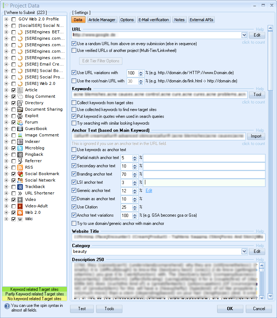Click the Generic anchor text Edit link
This screenshot has height=318, width=277.
(149, 191)
